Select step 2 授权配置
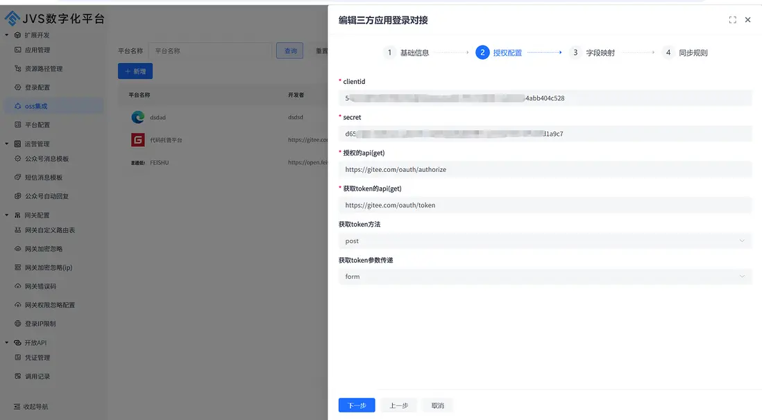The width and height of the screenshot is (762, 420). click(x=498, y=53)
